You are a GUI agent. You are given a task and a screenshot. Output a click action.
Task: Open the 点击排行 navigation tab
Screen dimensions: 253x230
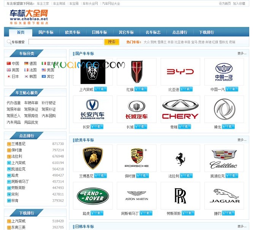coord(180,32)
